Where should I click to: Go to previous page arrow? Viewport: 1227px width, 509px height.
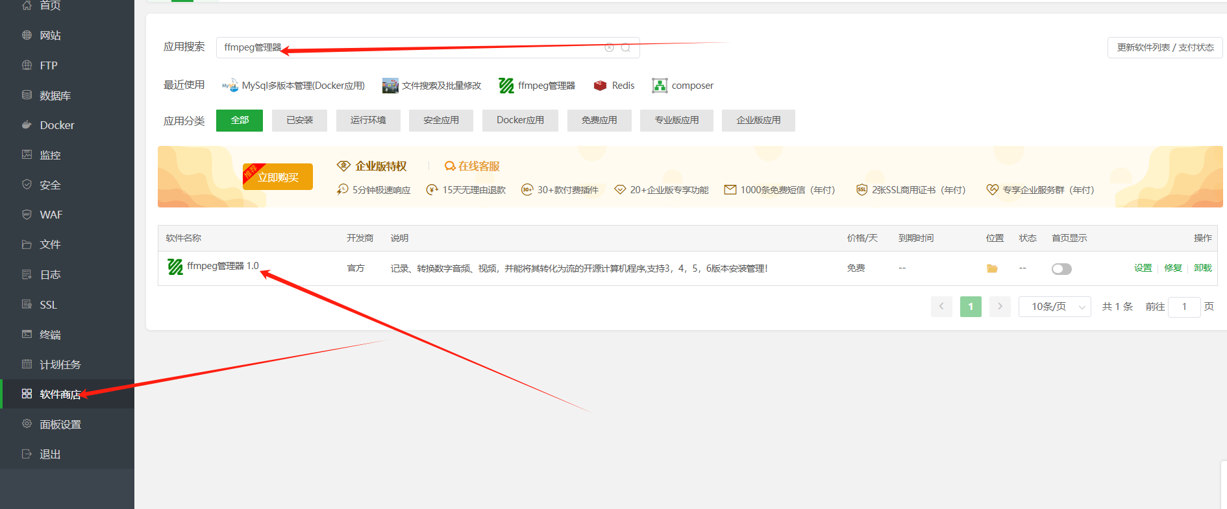[941, 307]
